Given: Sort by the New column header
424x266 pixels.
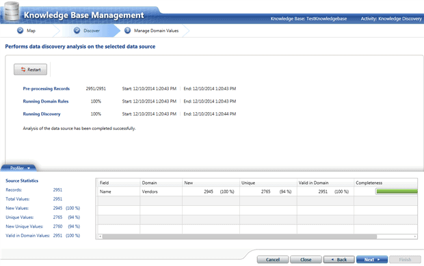Looking at the screenshot, I should [211, 183].
